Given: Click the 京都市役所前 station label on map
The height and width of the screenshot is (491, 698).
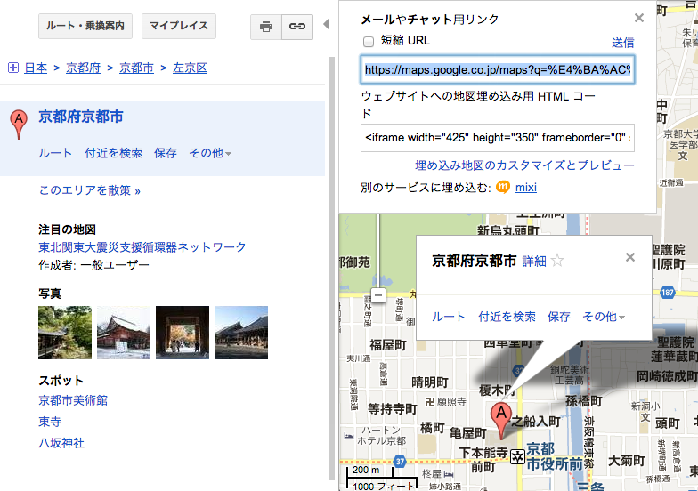Looking at the screenshot, I should click(555, 456).
